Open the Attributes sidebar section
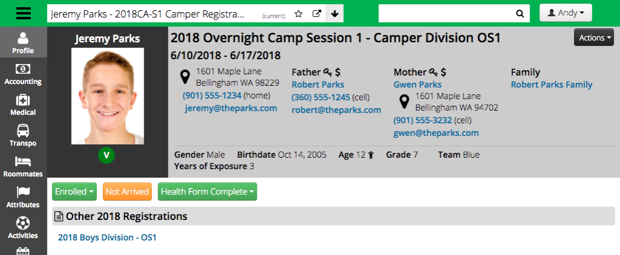Viewport: 620px width, 255px height. [23, 198]
